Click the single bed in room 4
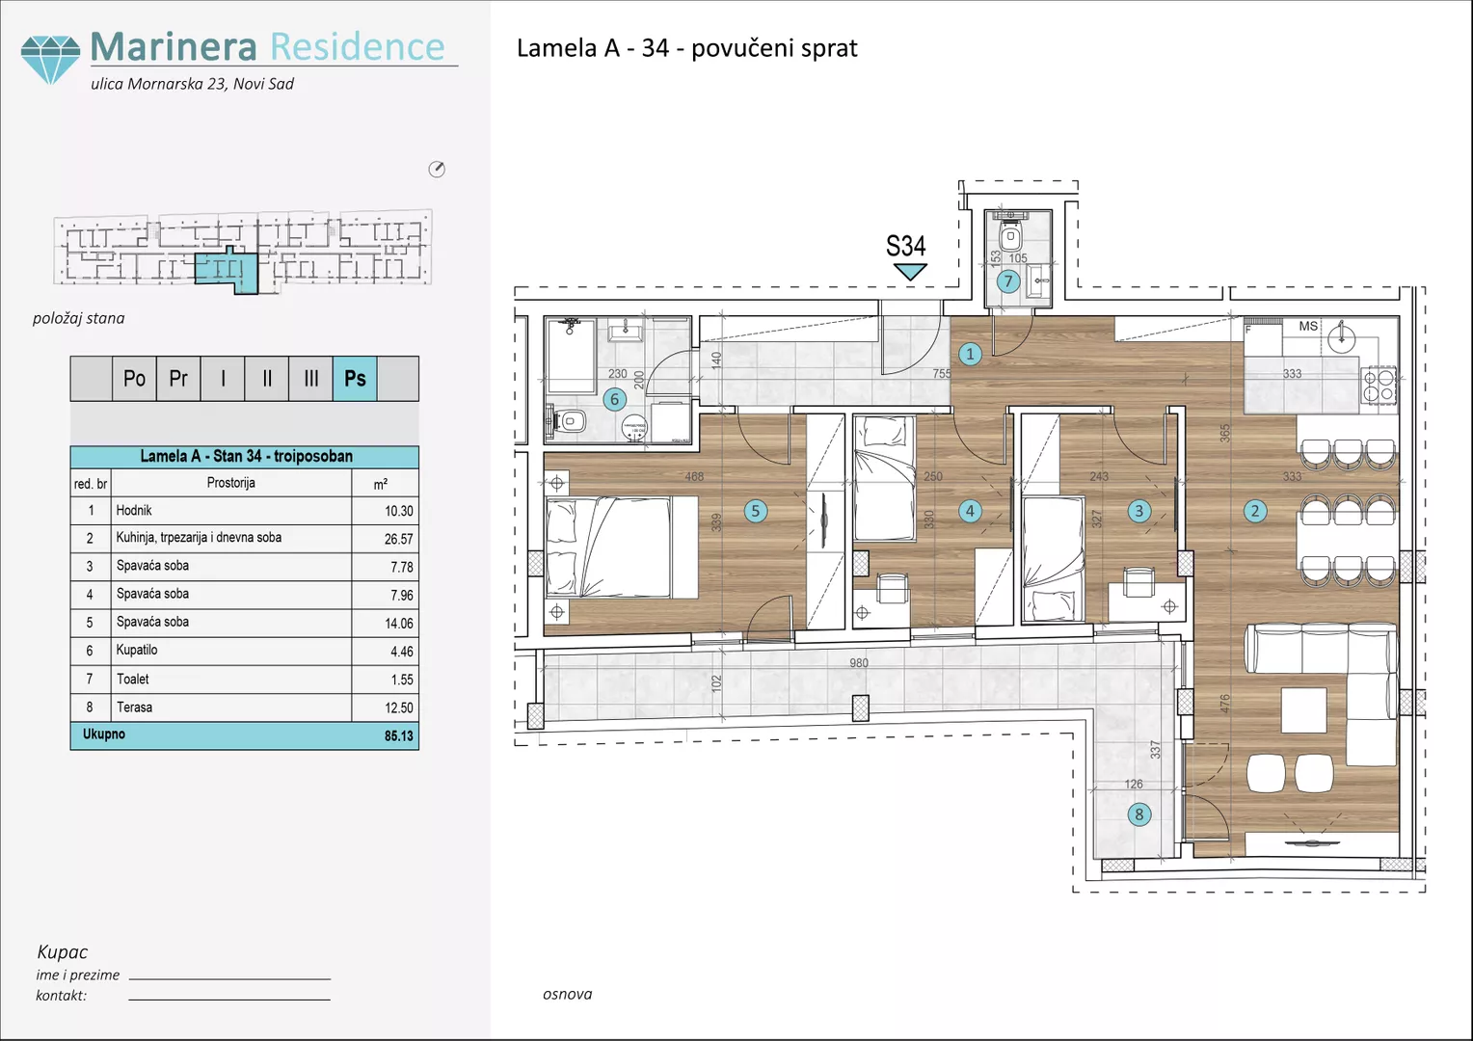 point(885,478)
